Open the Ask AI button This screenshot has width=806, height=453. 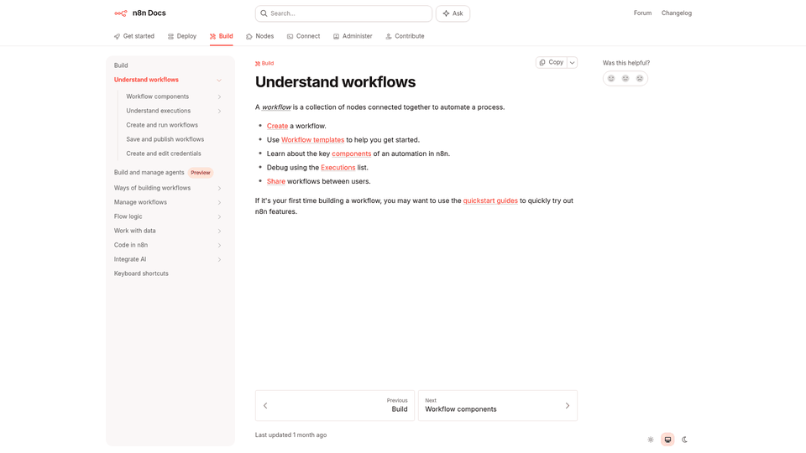pyautogui.click(x=453, y=13)
